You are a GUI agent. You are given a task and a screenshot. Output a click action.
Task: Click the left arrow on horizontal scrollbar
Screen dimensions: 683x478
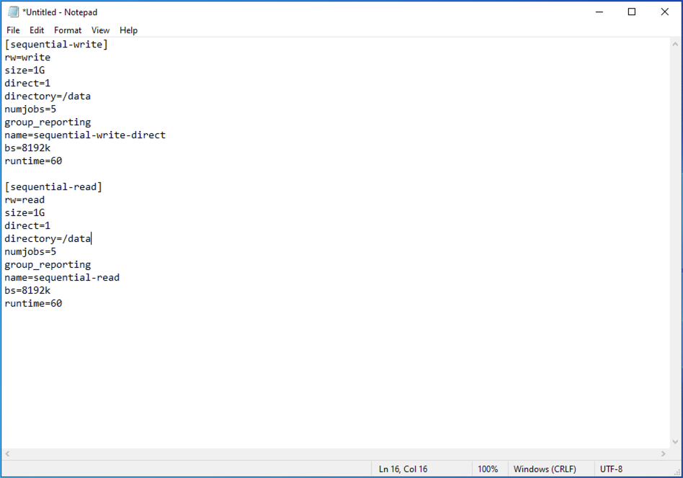6,453
